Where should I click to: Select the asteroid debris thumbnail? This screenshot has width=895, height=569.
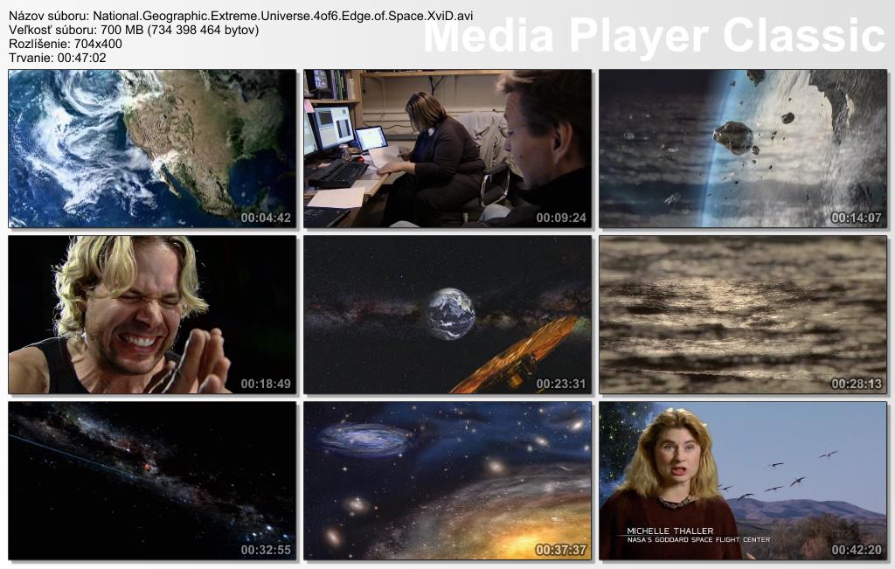(742, 149)
